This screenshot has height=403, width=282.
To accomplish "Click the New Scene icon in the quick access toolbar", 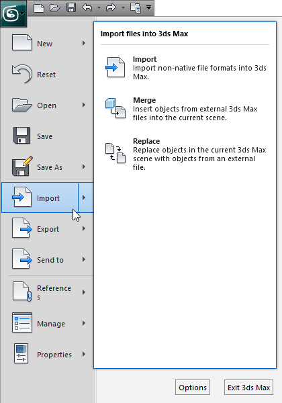I will [x=39, y=7].
